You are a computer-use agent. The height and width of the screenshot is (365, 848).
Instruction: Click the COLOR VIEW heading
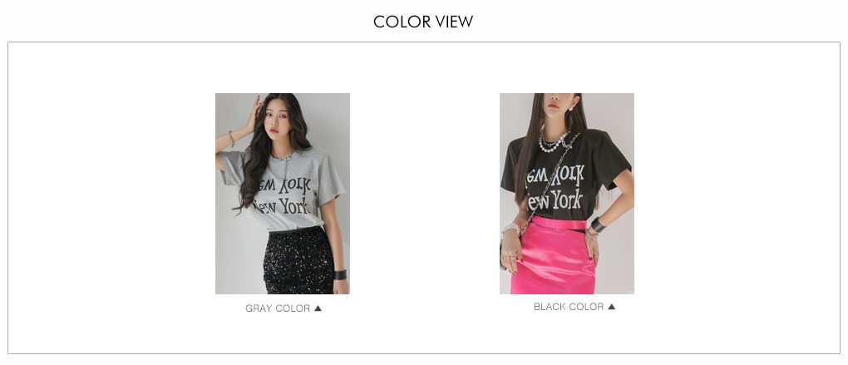coord(423,22)
